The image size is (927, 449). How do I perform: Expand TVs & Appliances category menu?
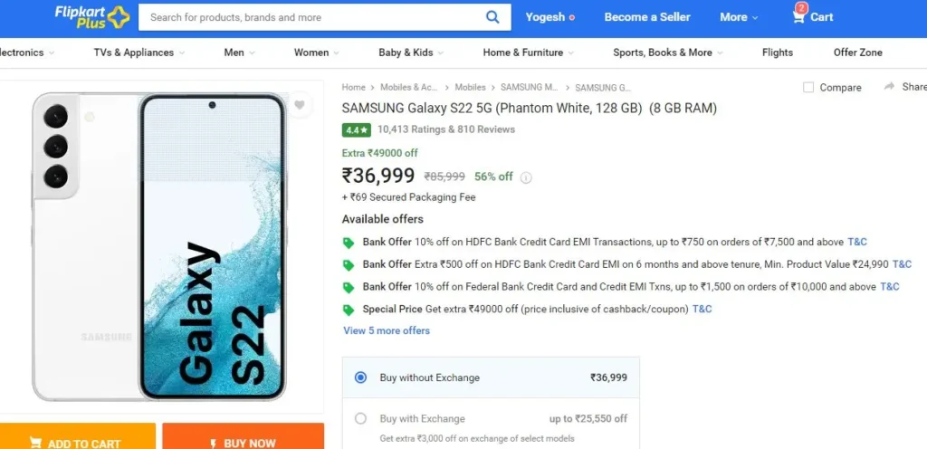(x=139, y=53)
